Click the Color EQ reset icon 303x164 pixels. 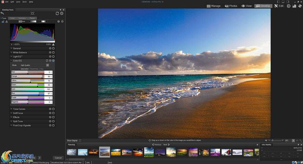pos(47,61)
